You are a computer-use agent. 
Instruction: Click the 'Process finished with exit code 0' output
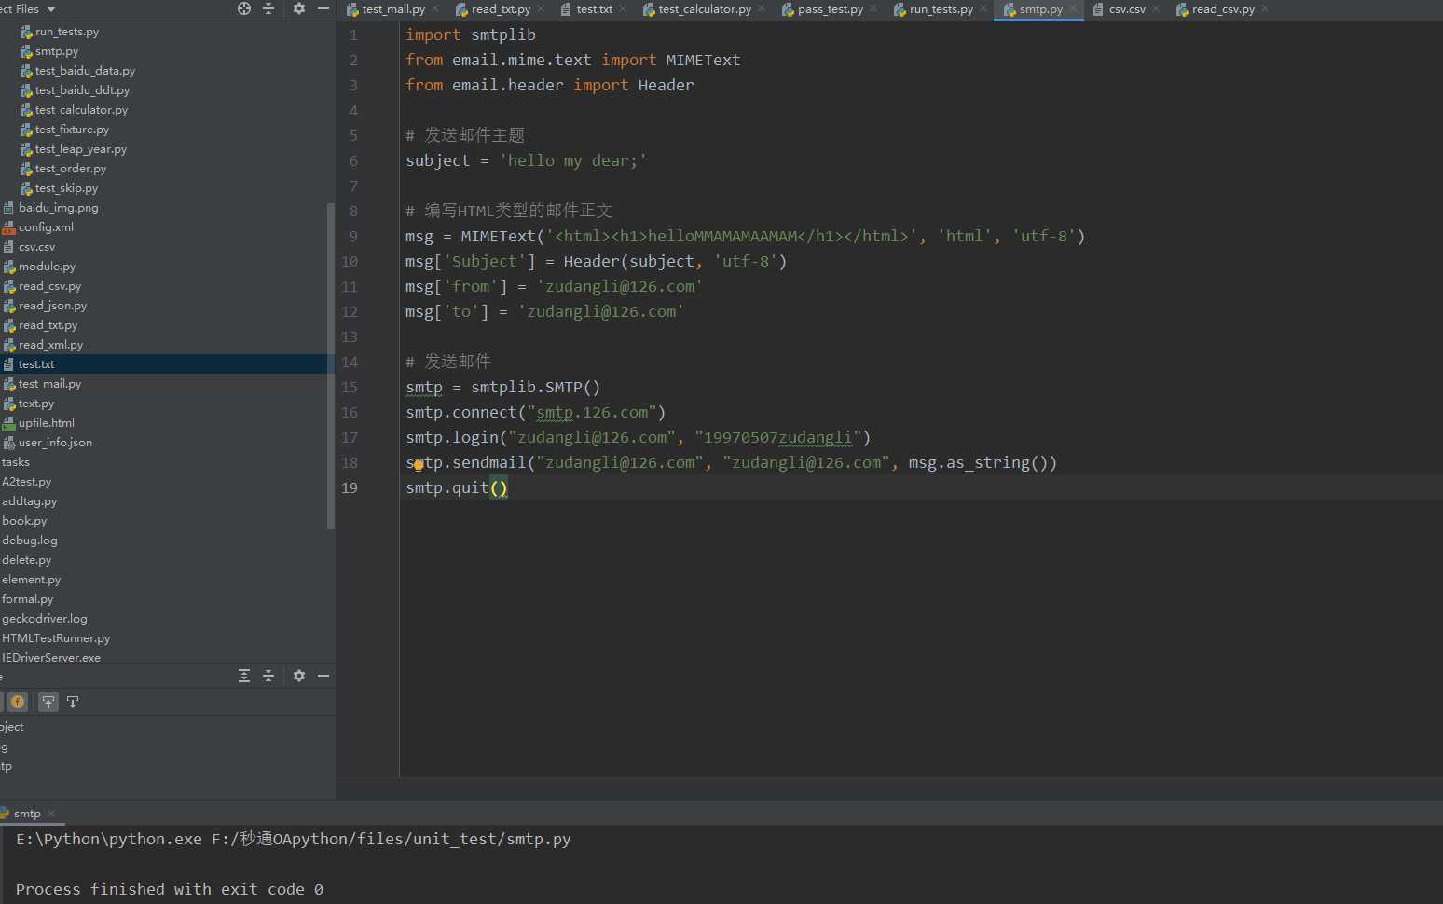click(x=170, y=889)
